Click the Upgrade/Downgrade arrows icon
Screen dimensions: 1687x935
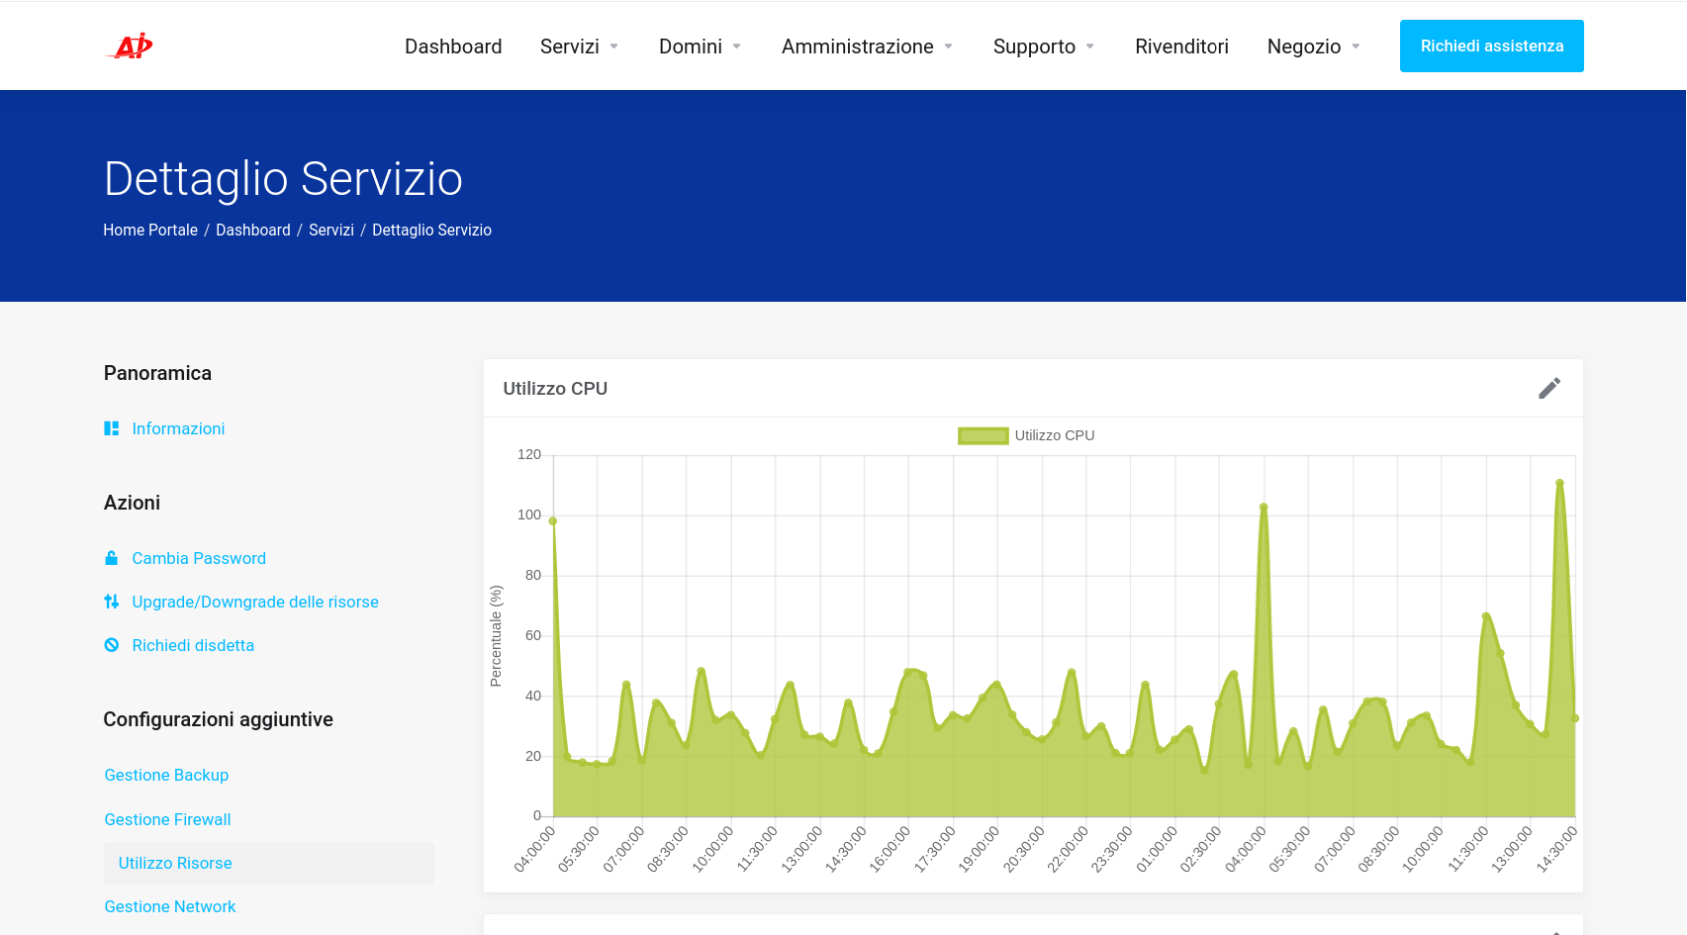coord(112,602)
